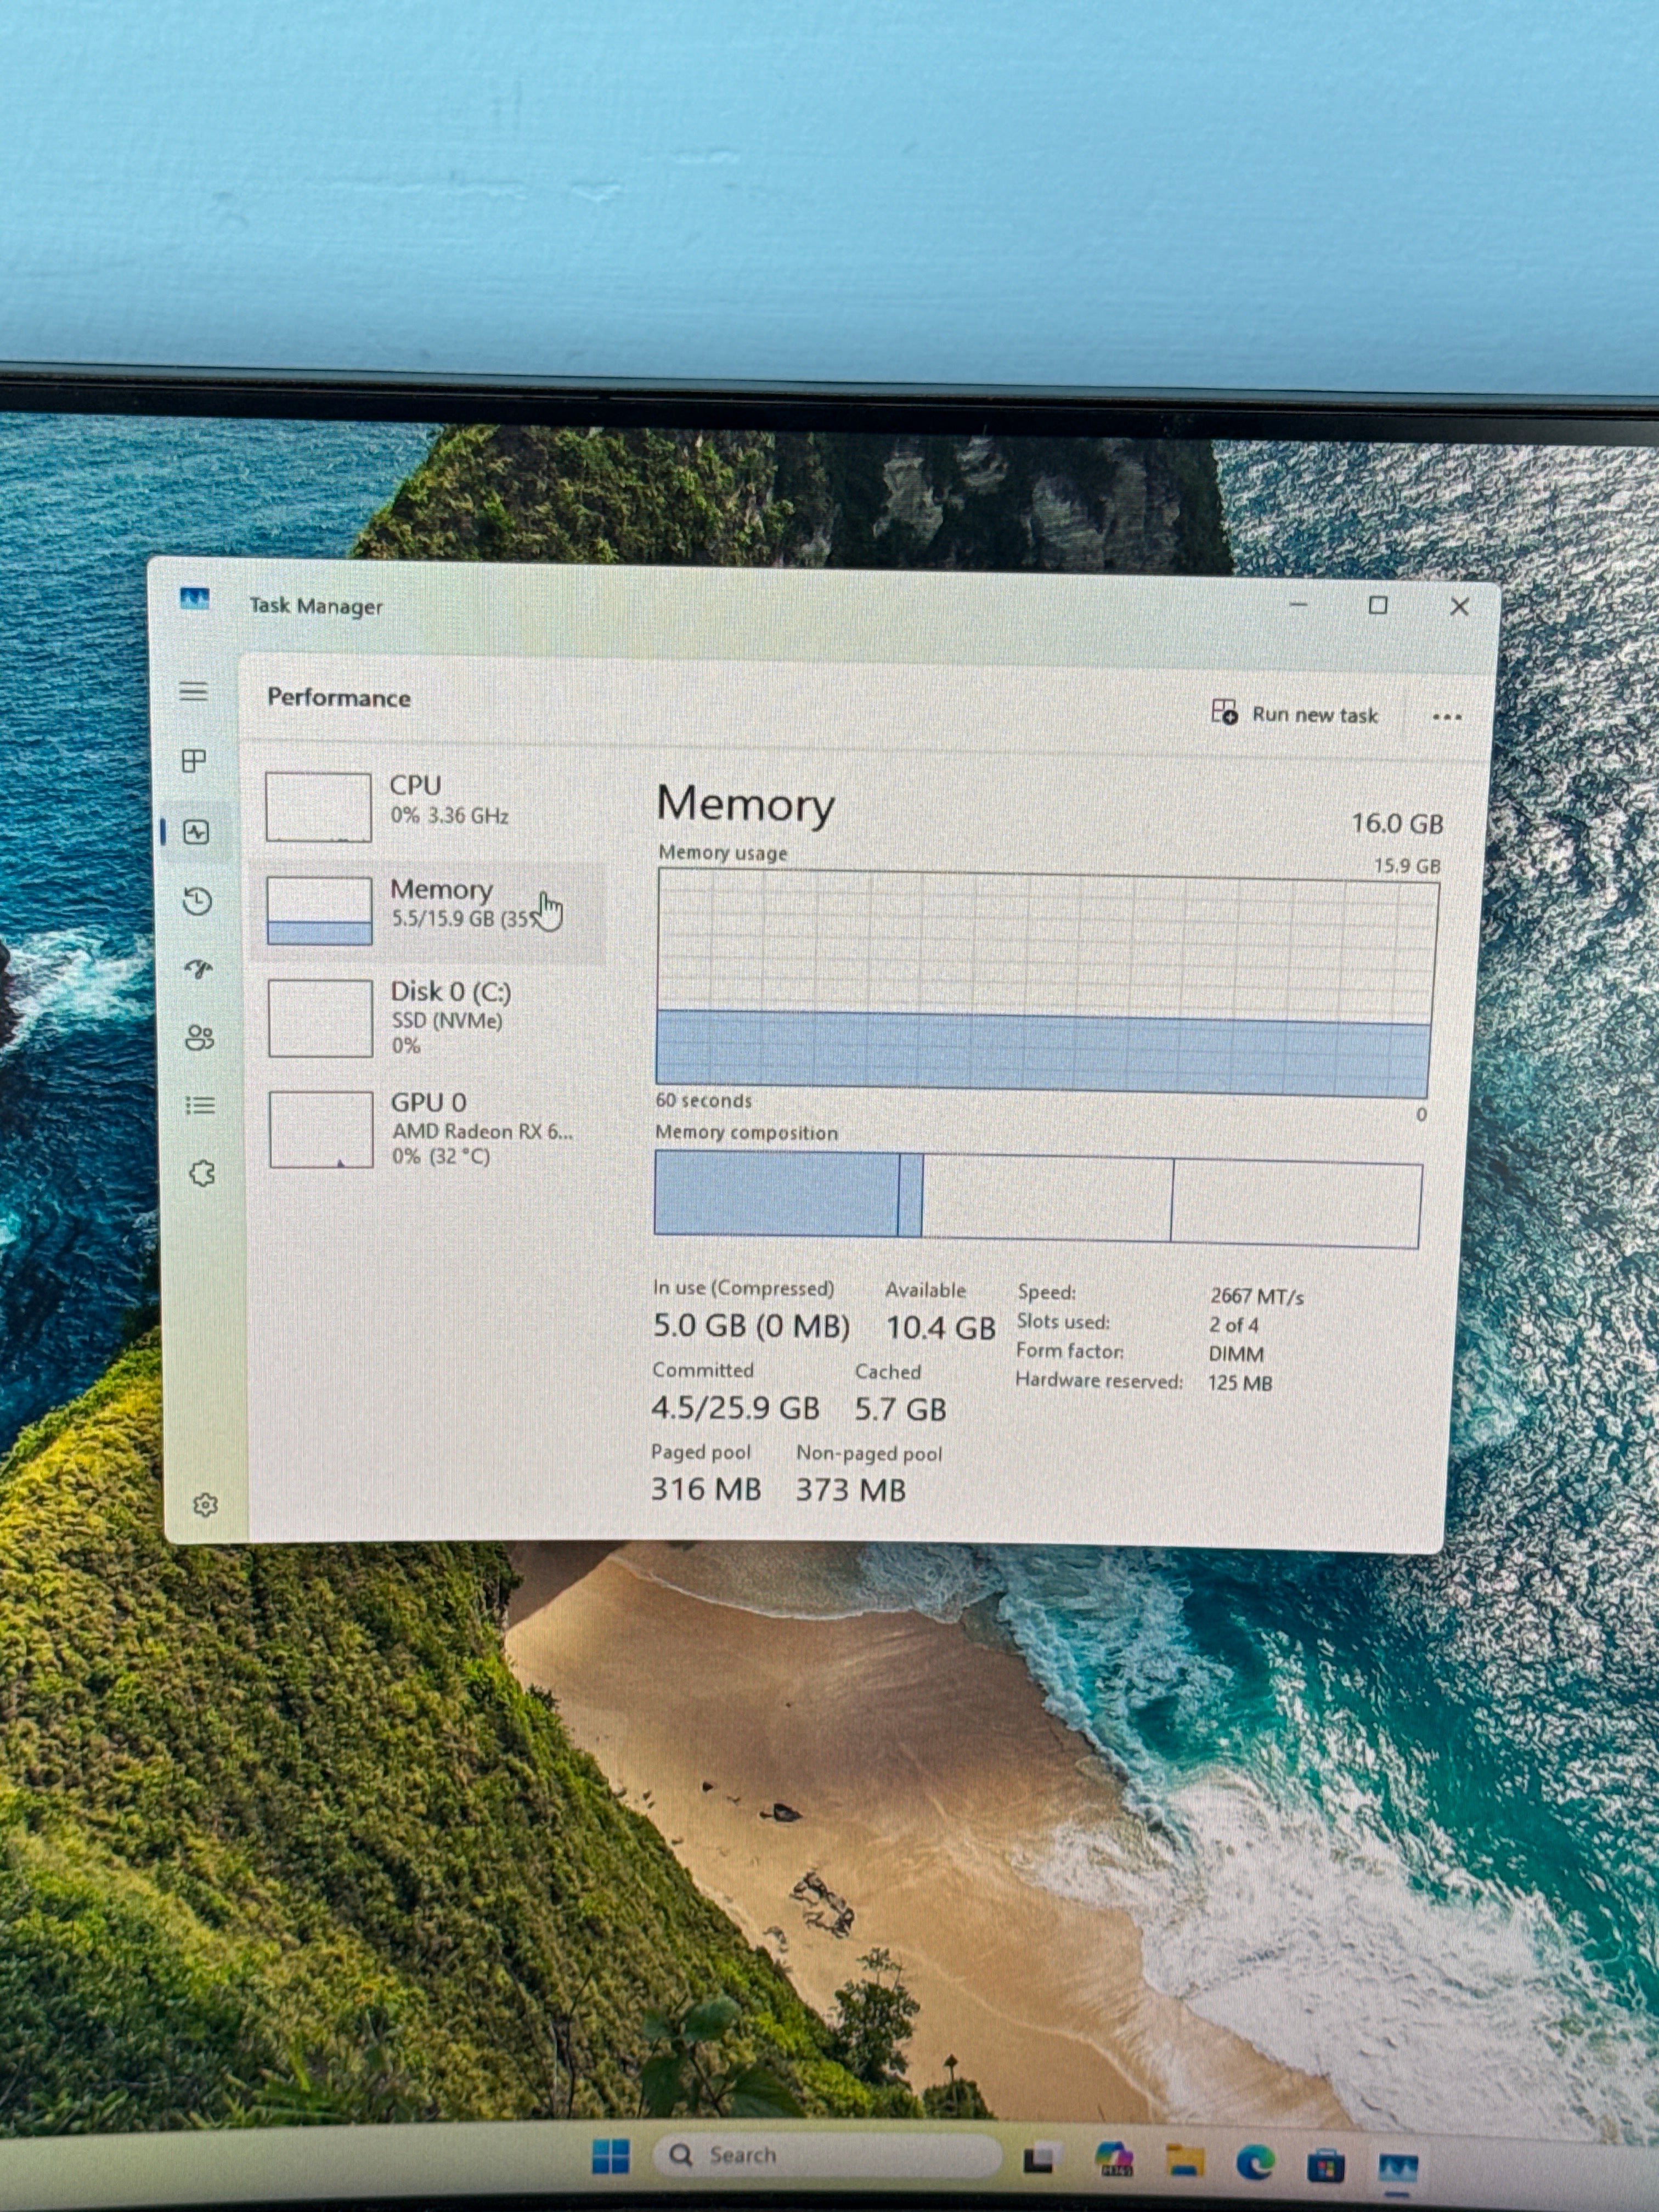Click the Memory composition label
This screenshot has width=1659, height=2212.
[x=747, y=1133]
